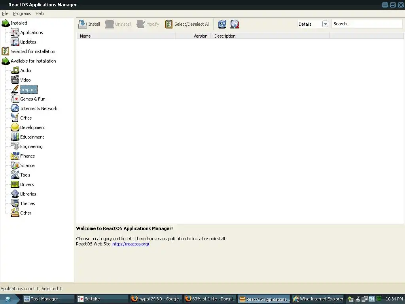This screenshot has width=405, height=304.
Task: Open the https://reactos.org/ link
Action: [x=131, y=244]
